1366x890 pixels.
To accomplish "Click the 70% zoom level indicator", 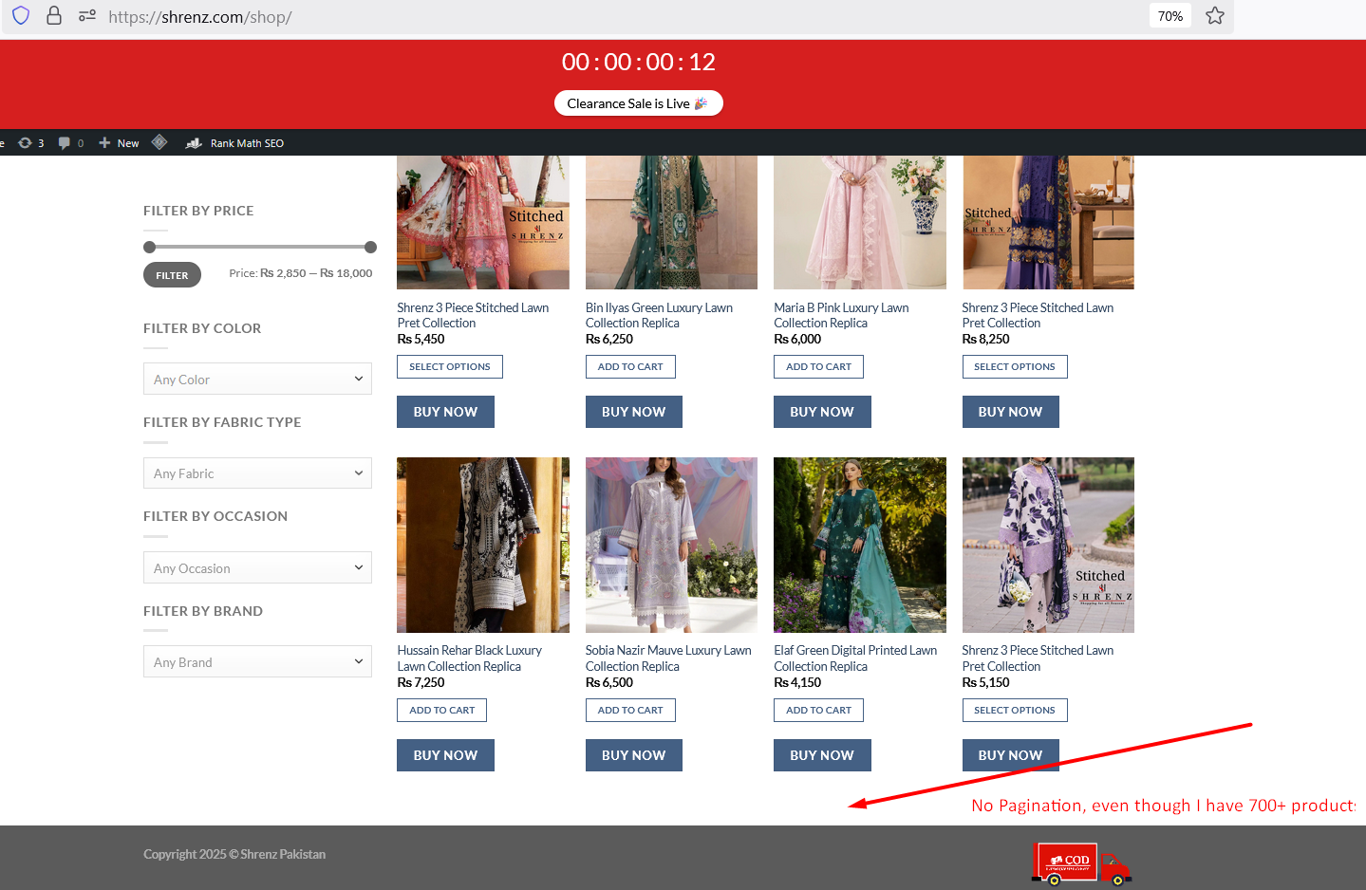I will coord(1170,16).
